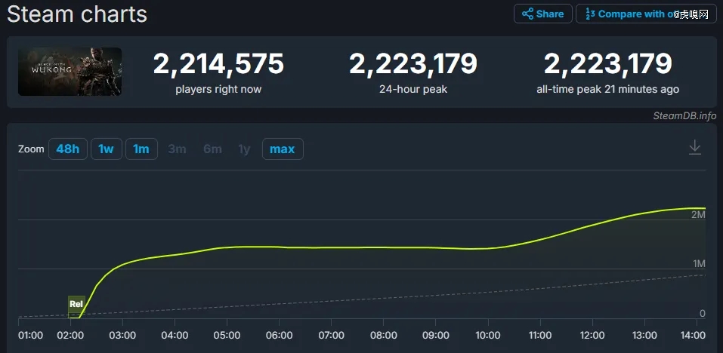Click the 24-hour peak label
Image resolution: width=723 pixels, height=353 pixels.
[413, 89]
